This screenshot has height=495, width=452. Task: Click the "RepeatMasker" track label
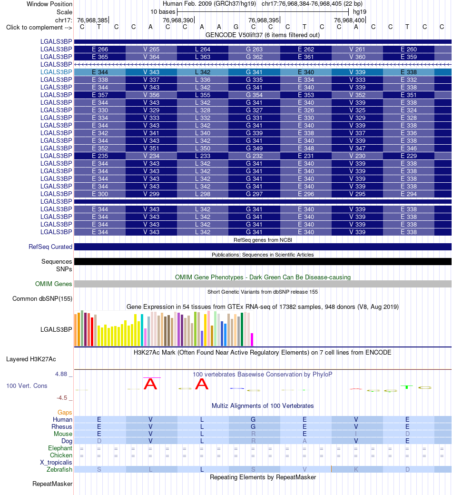pos(52,484)
